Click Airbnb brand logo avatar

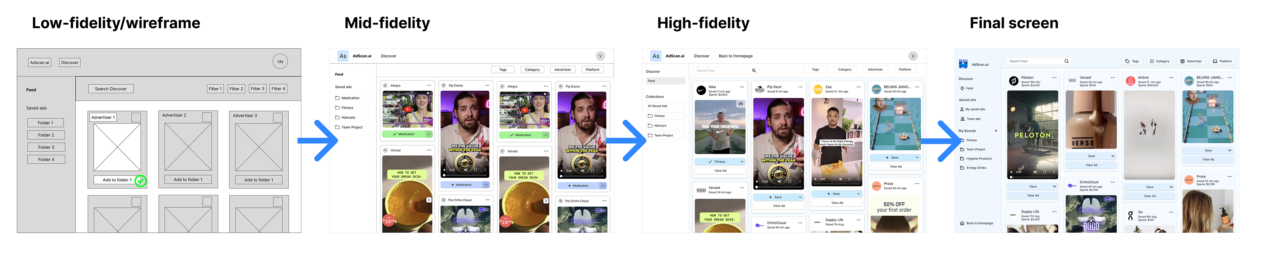(x=1130, y=81)
